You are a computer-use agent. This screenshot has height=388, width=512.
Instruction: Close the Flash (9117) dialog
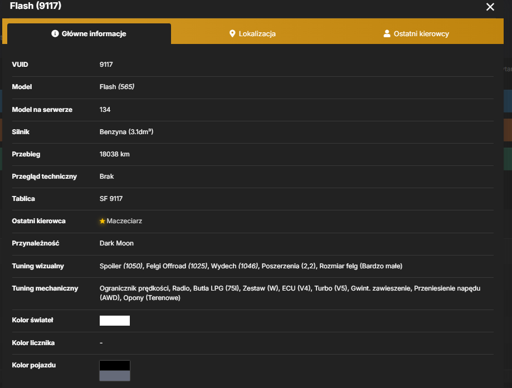490,7
